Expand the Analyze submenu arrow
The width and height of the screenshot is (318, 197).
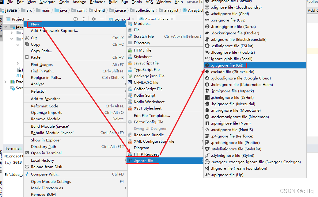coord(125,84)
